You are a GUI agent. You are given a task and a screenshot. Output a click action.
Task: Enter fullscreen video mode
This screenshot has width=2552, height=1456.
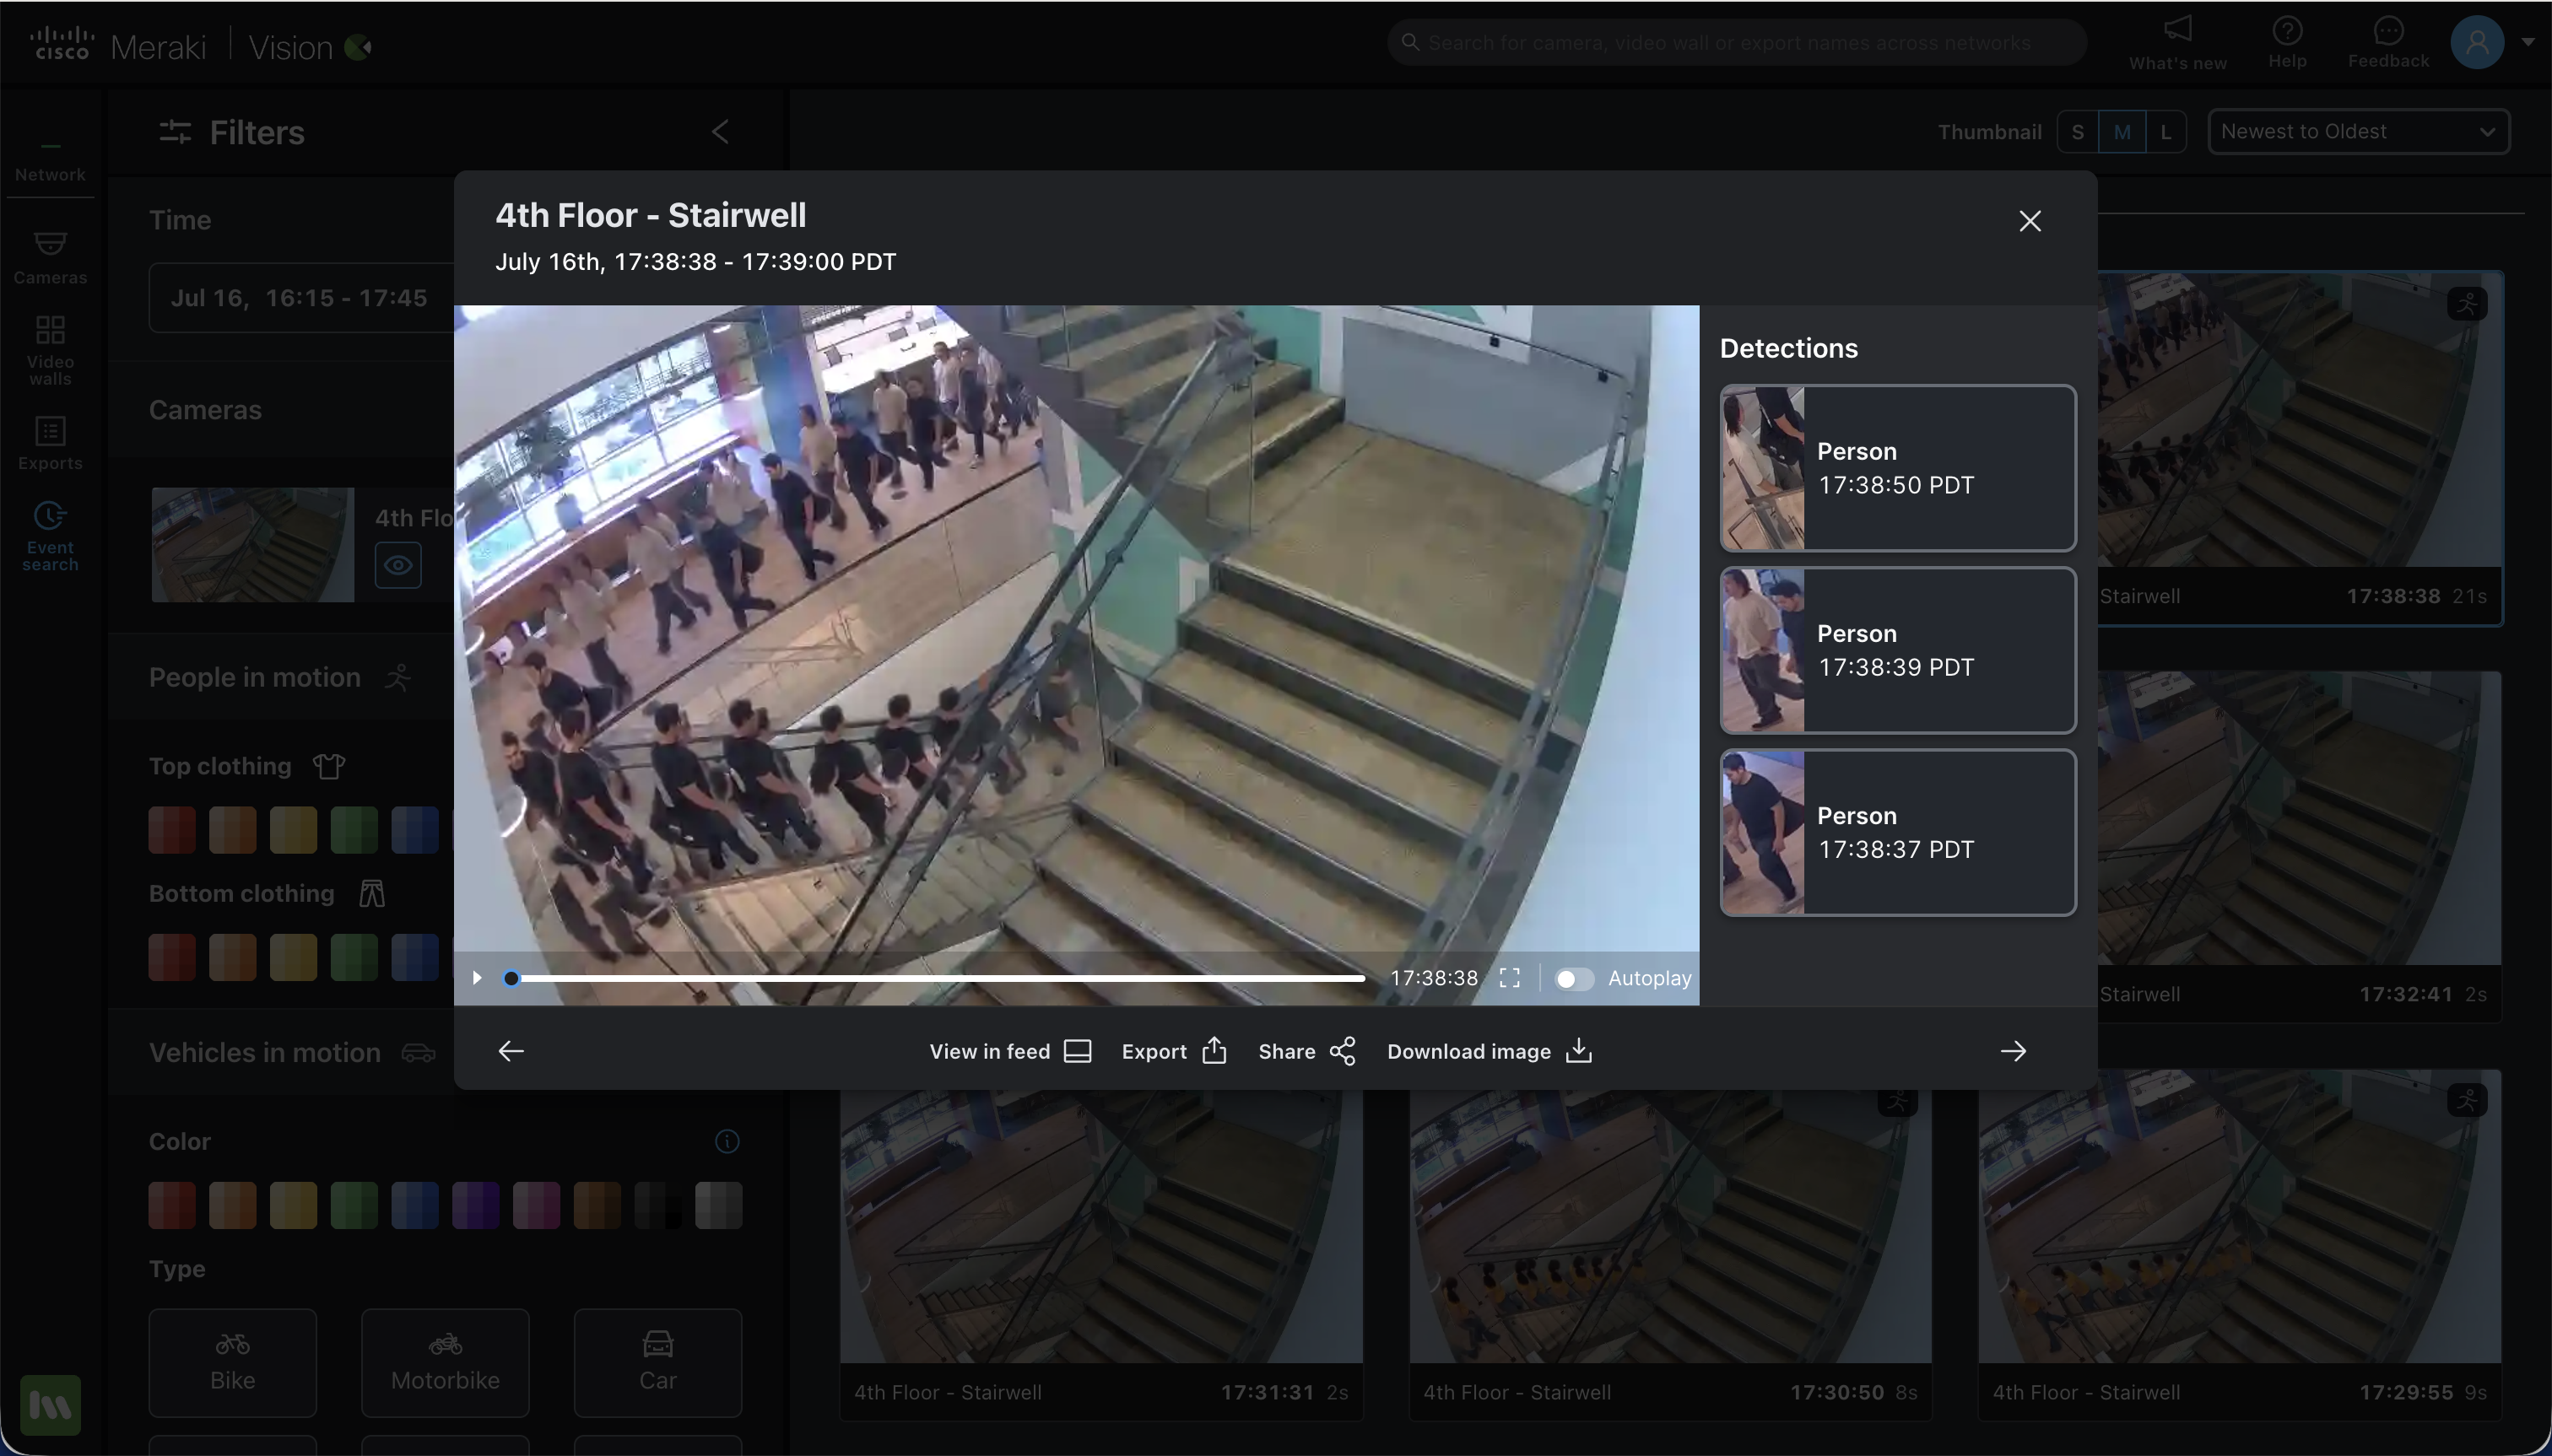1510,978
